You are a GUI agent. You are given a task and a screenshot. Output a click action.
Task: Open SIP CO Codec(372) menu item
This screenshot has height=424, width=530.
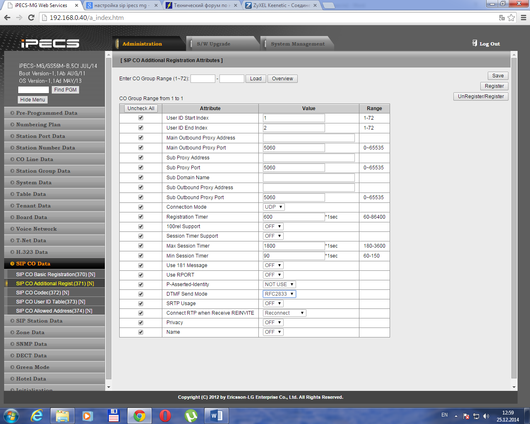pos(42,293)
